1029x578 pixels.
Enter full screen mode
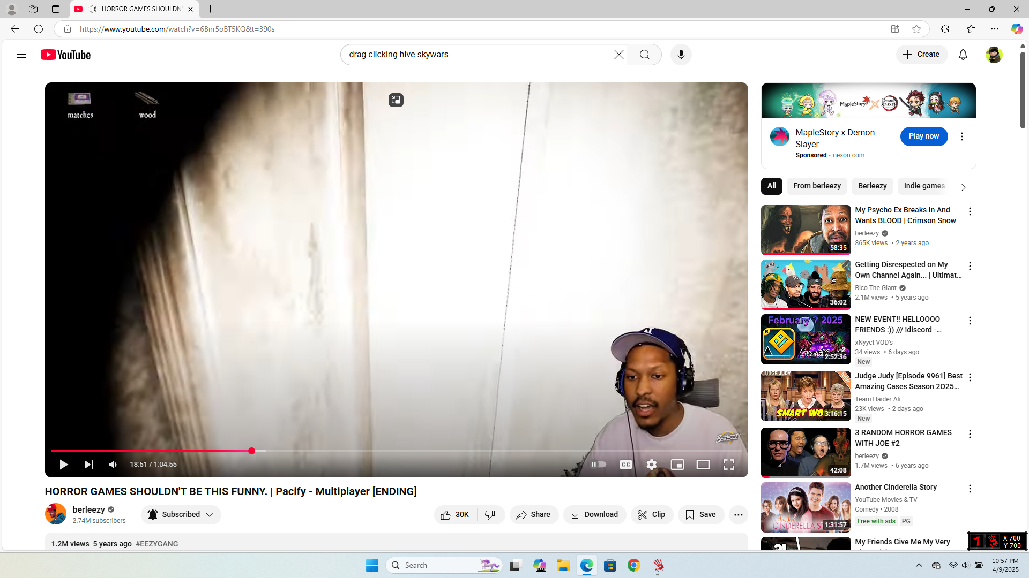729,465
